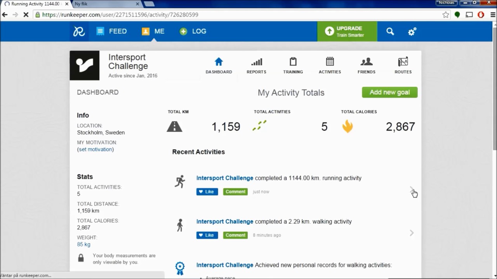Click Add new goal button
Viewport: 497px width, 279px height.
point(389,92)
